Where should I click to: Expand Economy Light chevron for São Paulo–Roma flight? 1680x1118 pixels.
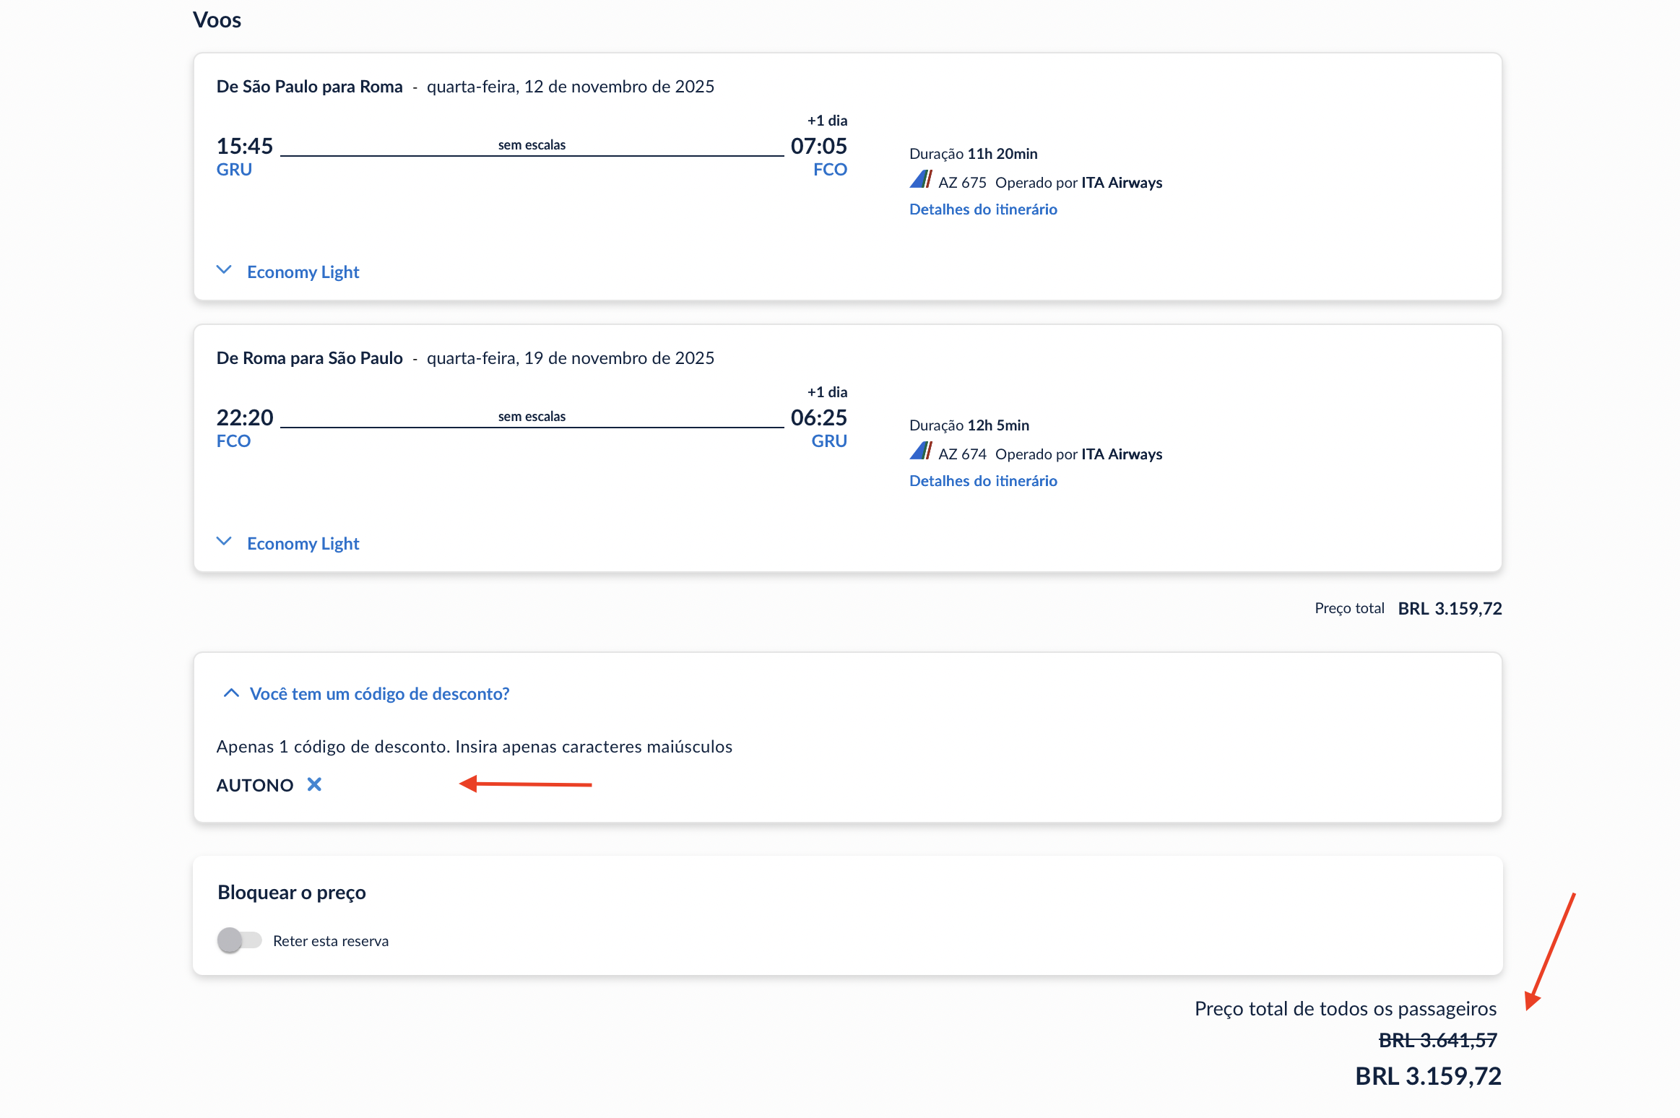coord(224,270)
